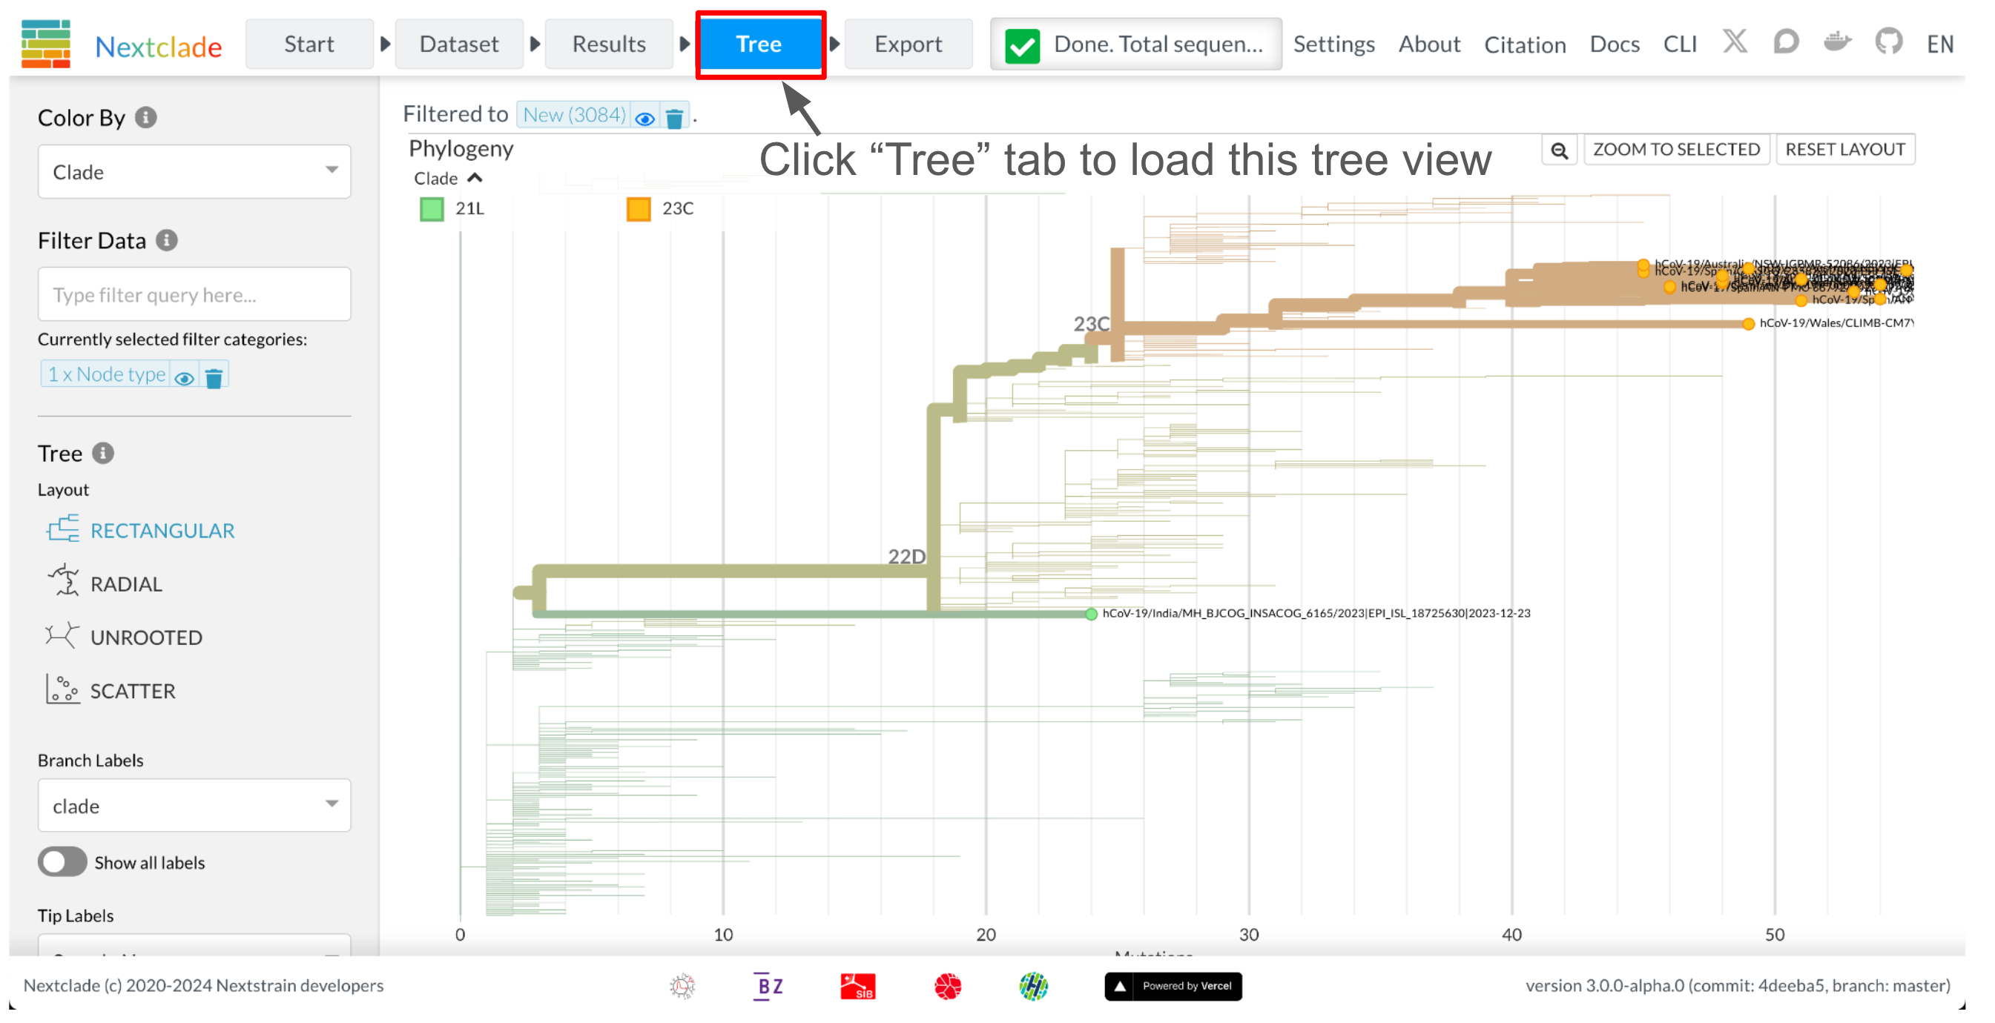Click the orange 23C legend swatch
Screen dimensions: 1995x1023
pyautogui.click(x=638, y=209)
